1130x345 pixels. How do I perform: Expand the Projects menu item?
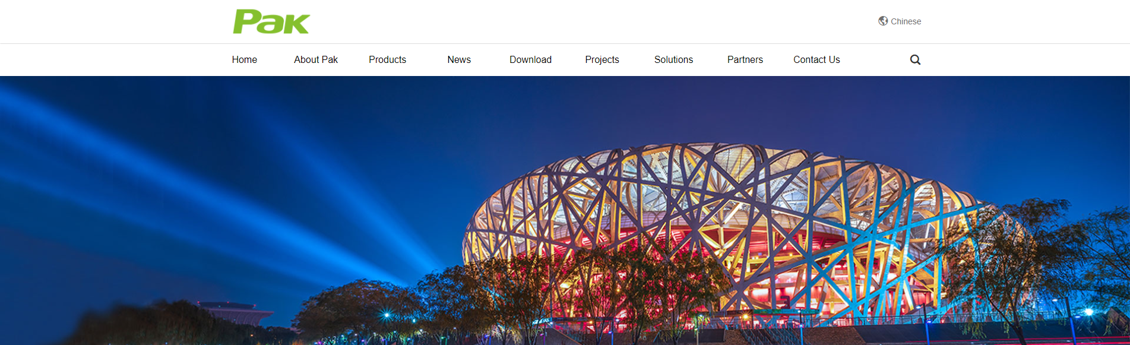(602, 59)
